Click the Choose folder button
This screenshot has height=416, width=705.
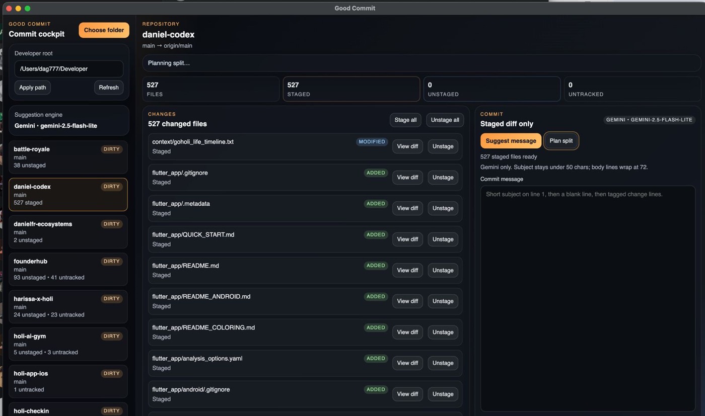(104, 30)
